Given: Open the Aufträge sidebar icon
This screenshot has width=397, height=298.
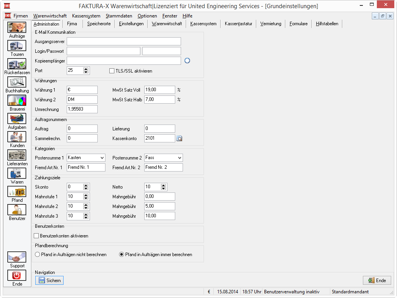Looking at the screenshot, I should pos(17,27).
